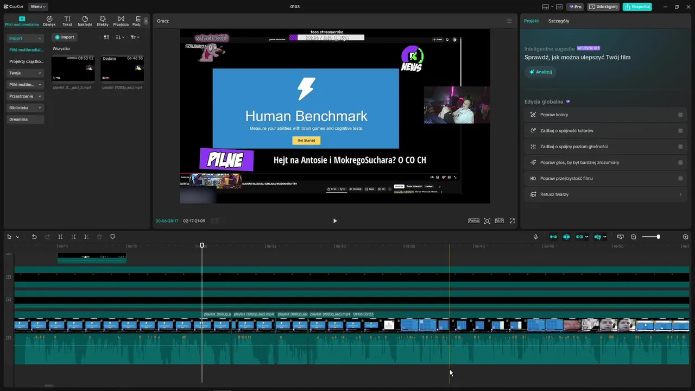Open the Gracz player panel menu
Screen dimensions: 695x391
pos(509,21)
